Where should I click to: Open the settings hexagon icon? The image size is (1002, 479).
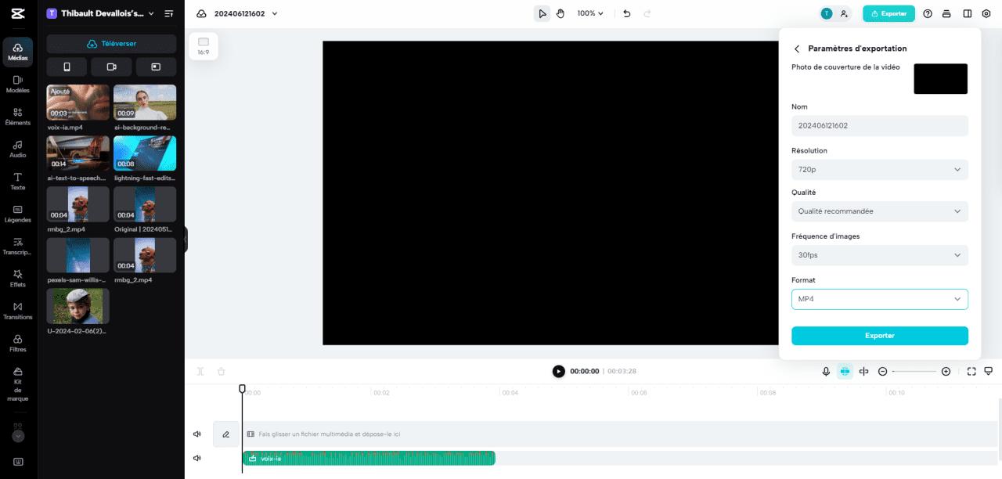(986, 13)
